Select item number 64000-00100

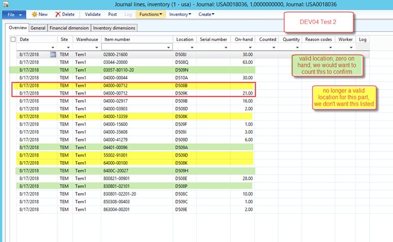115,163
